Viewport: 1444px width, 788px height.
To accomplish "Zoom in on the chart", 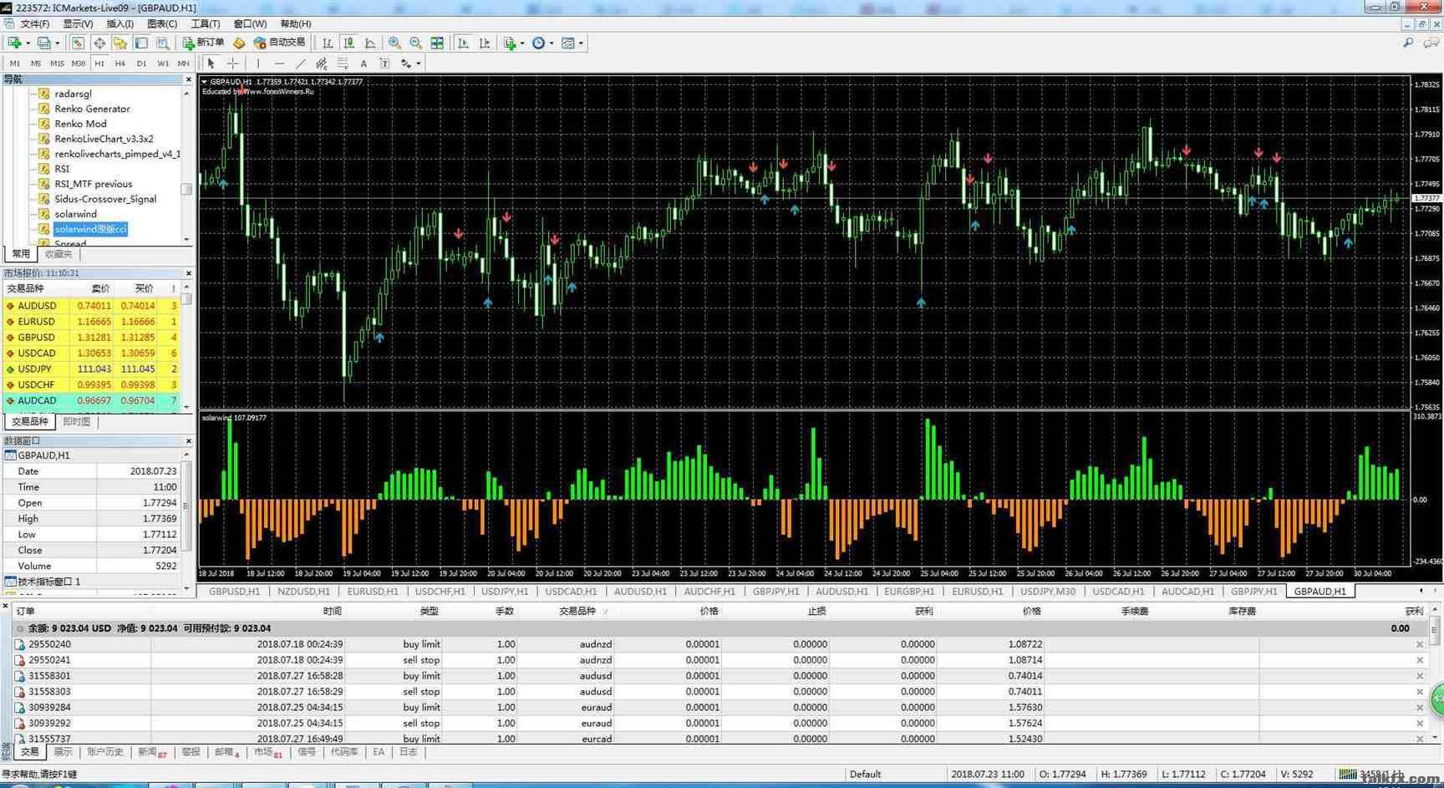I will (394, 43).
